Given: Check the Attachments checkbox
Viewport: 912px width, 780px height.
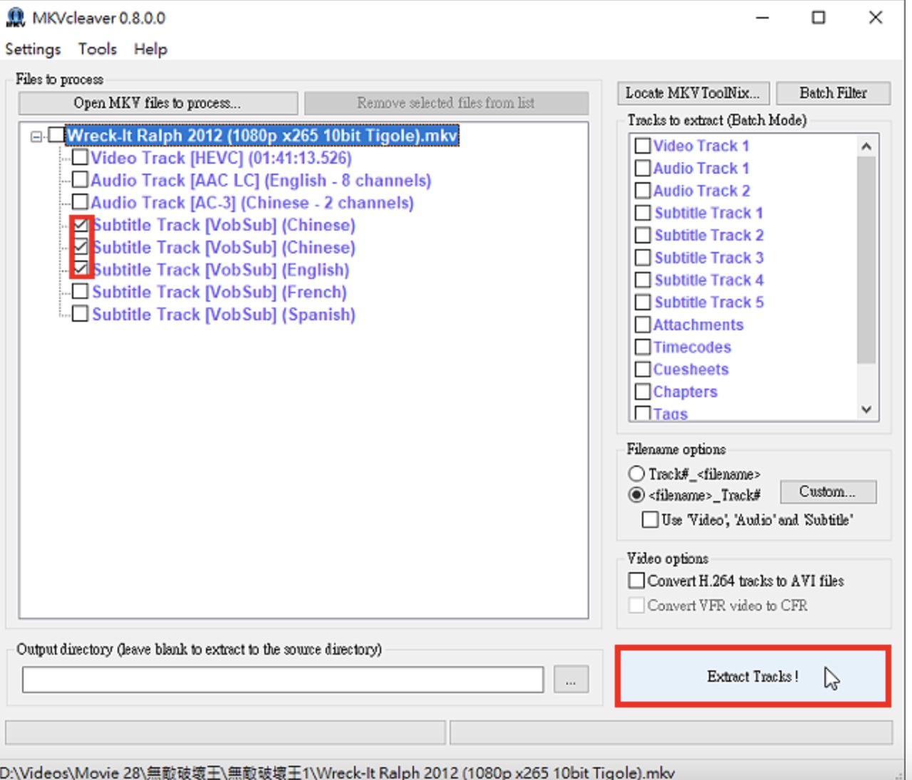Looking at the screenshot, I should click(x=643, y=325).
